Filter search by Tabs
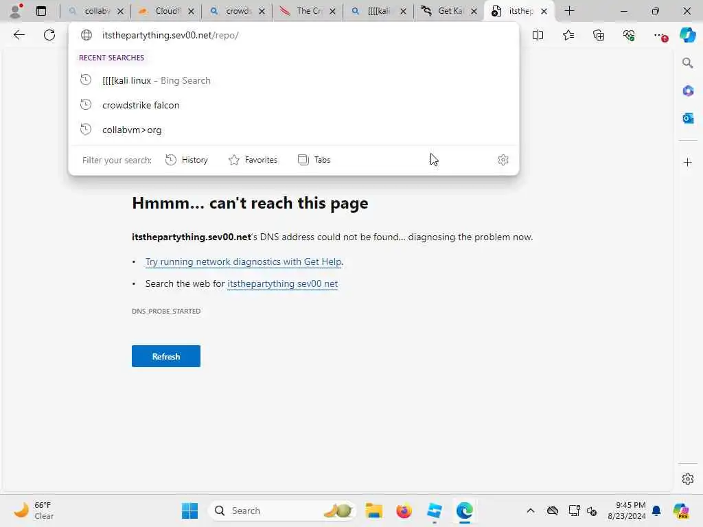The height and width of the screenshot is (527, 703). tap(314, 160)
